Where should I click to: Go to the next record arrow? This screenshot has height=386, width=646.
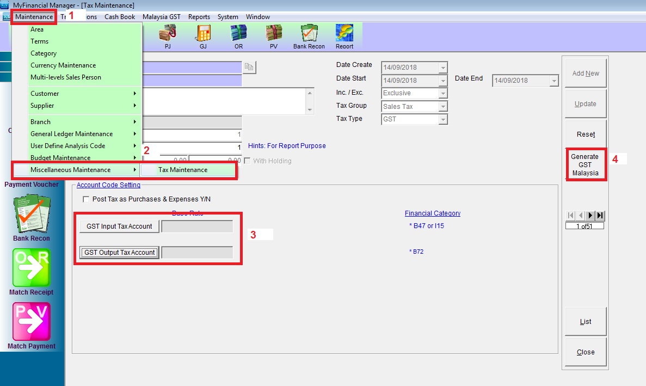pyautogui.click(x=591, y=216)
